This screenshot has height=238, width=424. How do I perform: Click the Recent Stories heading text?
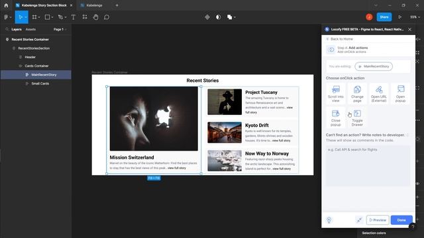click(203, 81)
